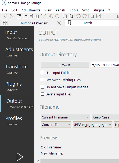
Task: Click New Filename label
Action: 52,153
